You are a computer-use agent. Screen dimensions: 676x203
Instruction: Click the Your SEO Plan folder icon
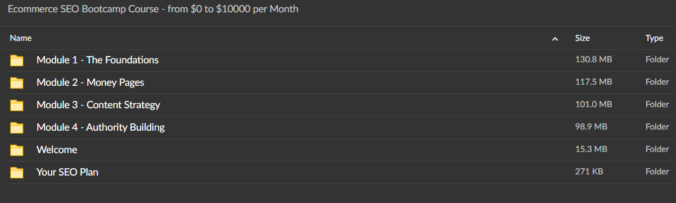(x=17, y=173)
